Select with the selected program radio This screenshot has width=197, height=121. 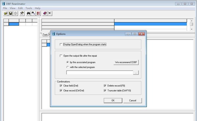[x=68, y=67]
